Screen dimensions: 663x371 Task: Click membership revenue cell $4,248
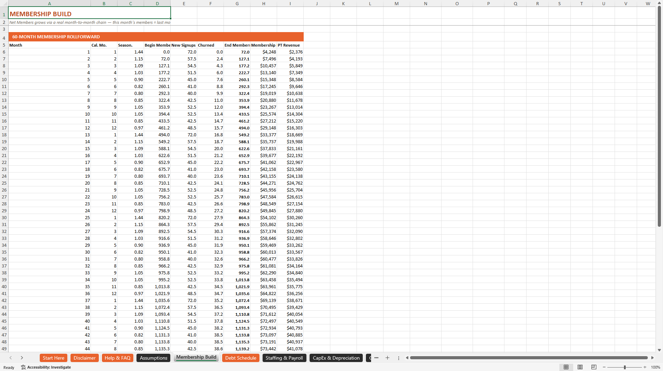coord(264,52)
